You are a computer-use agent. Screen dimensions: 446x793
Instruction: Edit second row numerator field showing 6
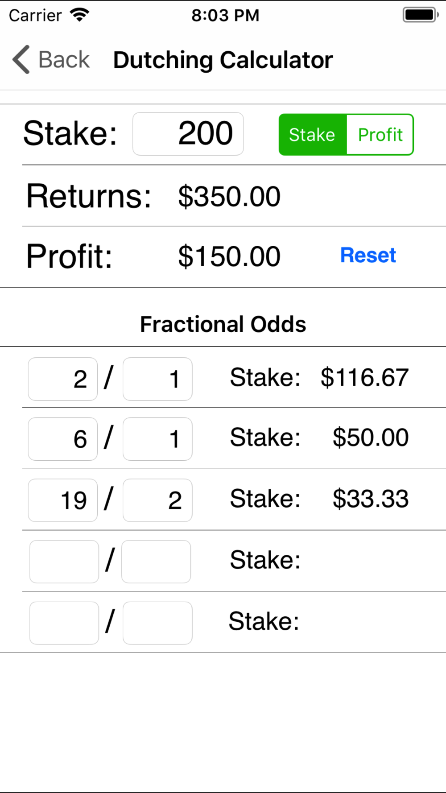(x=63, y=439)
